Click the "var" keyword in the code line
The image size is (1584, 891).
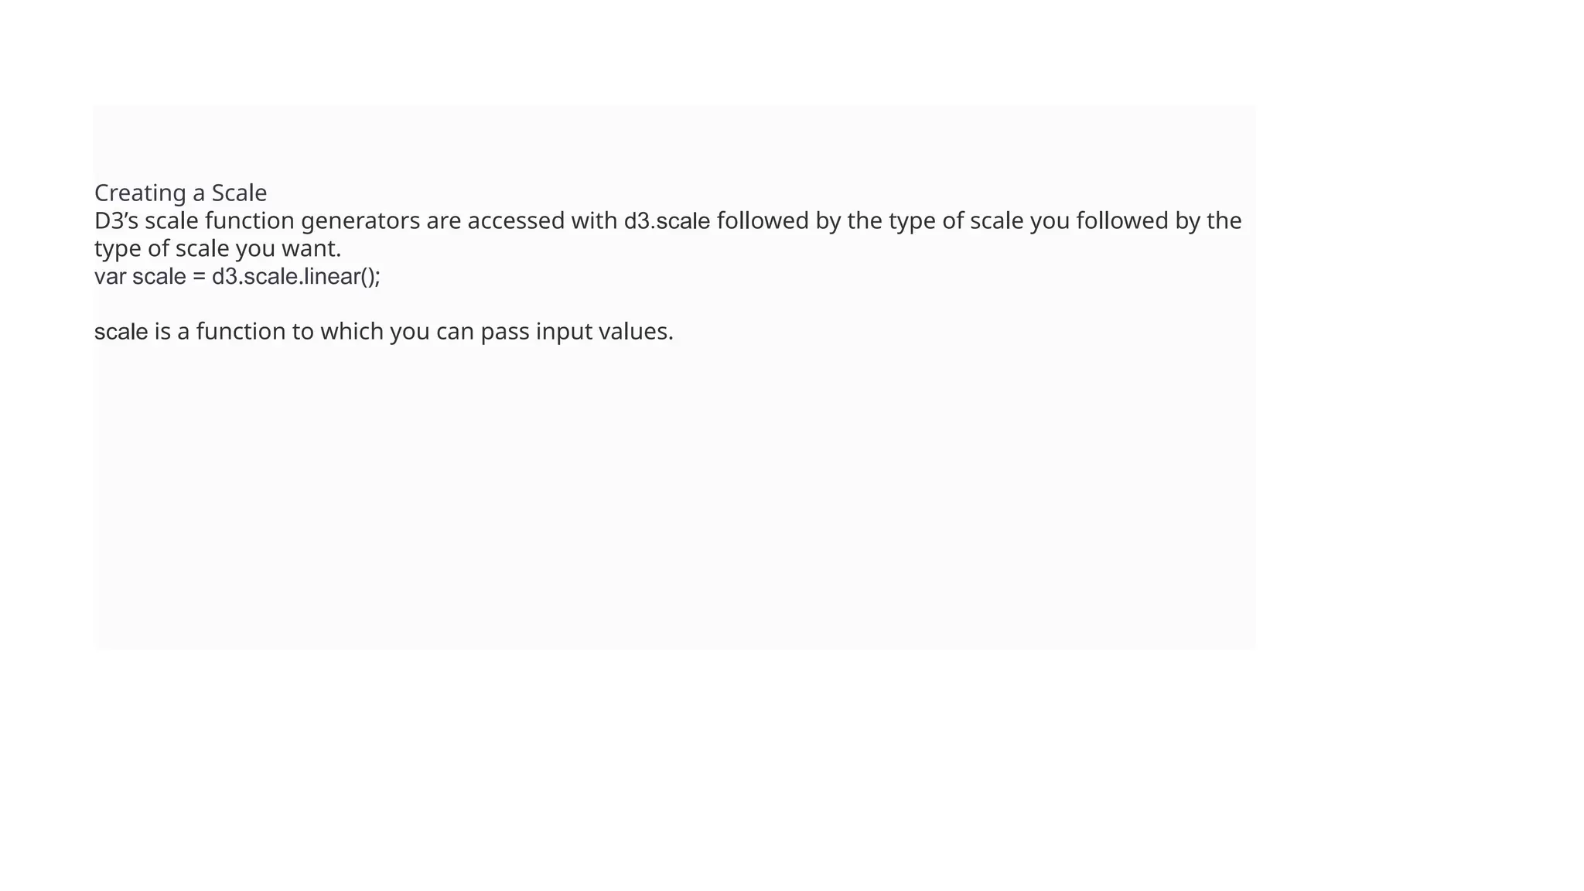(110, 277)
